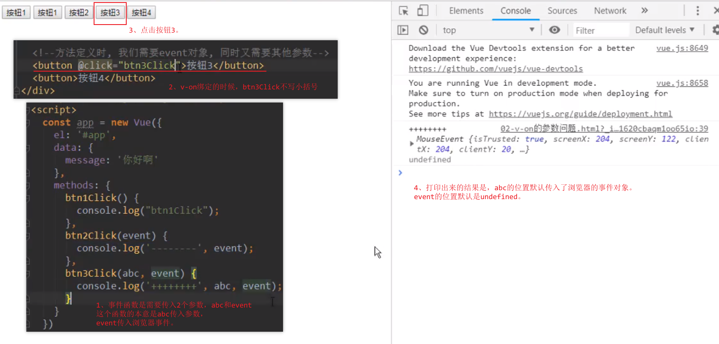
Task: Click the 按钮3 button
Action: pyautogui.click(x=110, y=13)
